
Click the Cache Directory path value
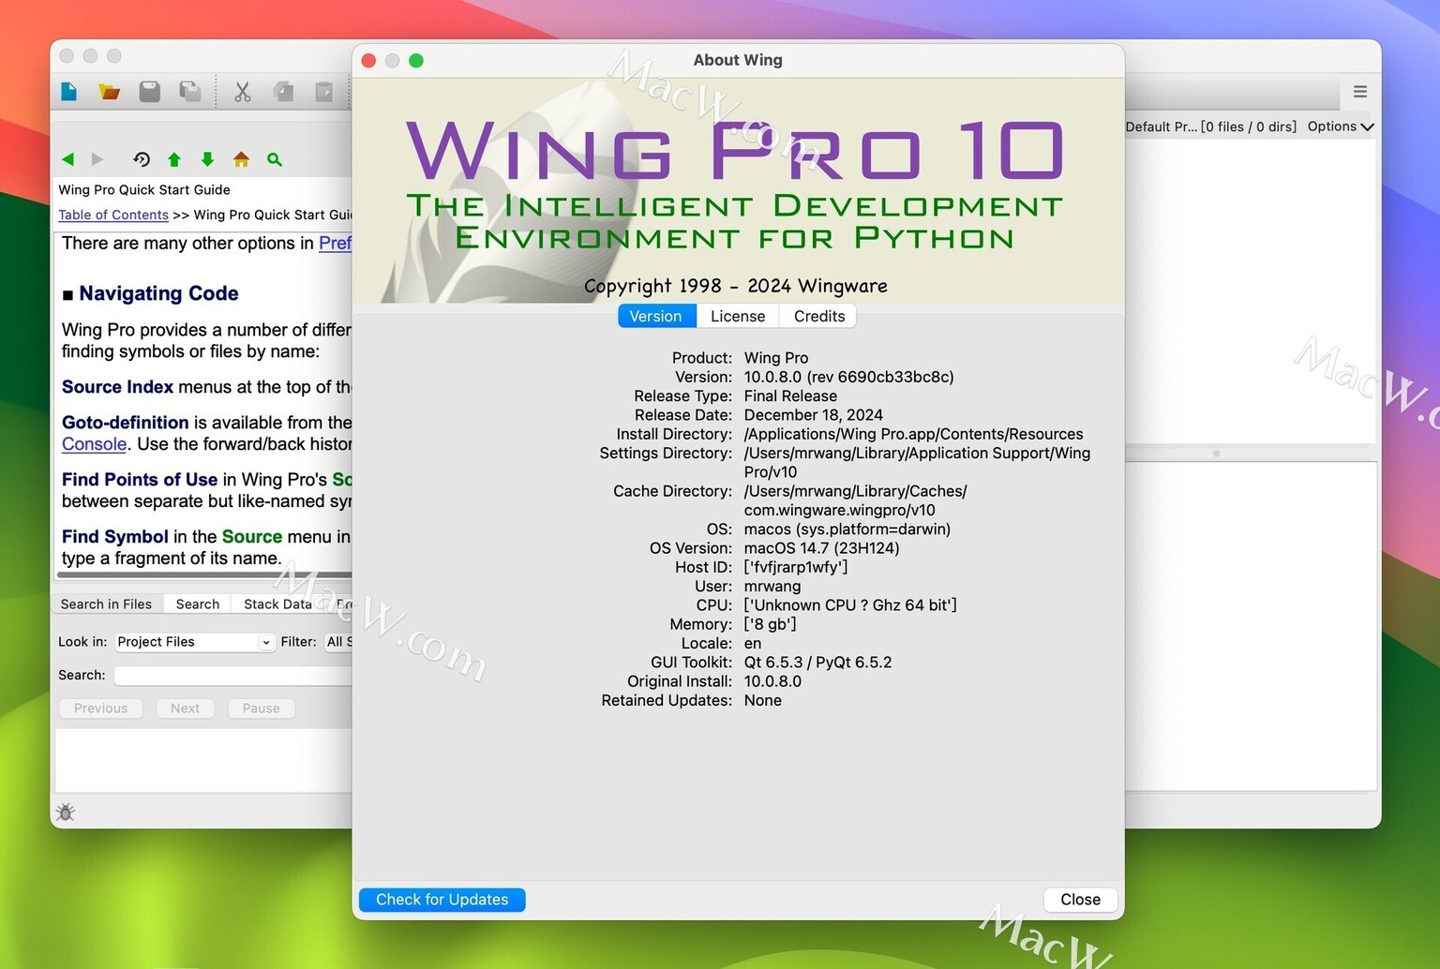click(855, 500)
